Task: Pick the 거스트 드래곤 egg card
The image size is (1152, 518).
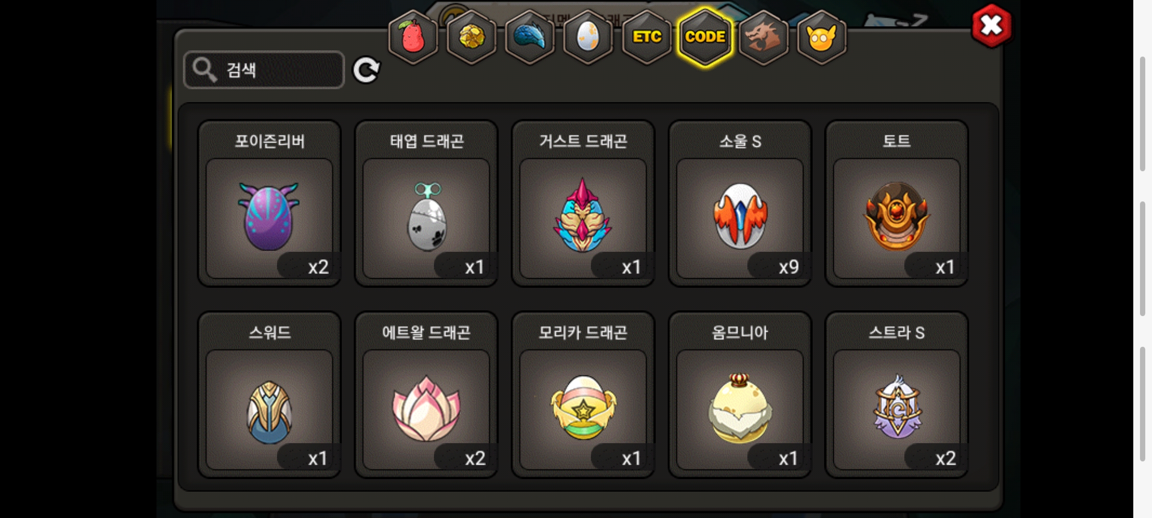Action: pos(583,203)
